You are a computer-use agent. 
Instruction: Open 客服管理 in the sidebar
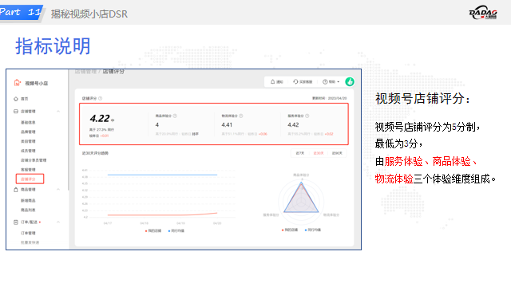click(x=28, y=170)
